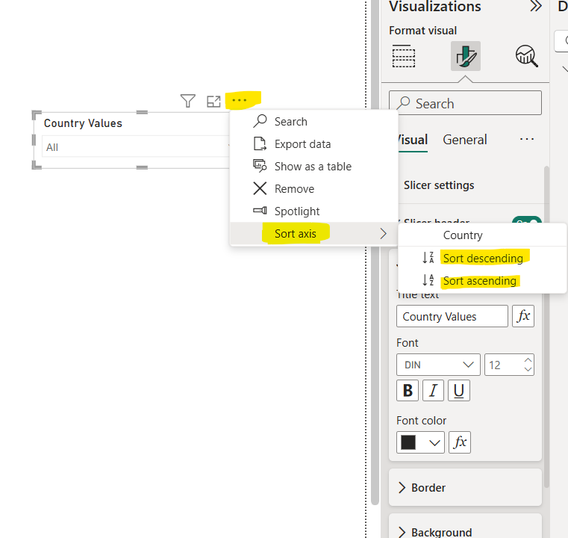The height and width of the screenshot is (538, 568).
Task: Toggle Bold font style
Action: (408, 390)
